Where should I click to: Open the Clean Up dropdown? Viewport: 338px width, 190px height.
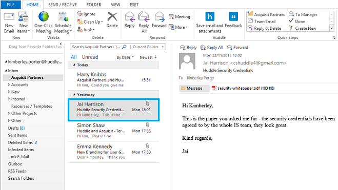[x=90, y=22]
